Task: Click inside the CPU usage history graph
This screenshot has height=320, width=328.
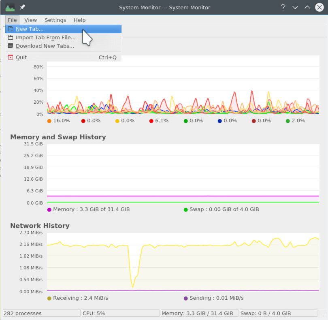Action: (183, 85)
